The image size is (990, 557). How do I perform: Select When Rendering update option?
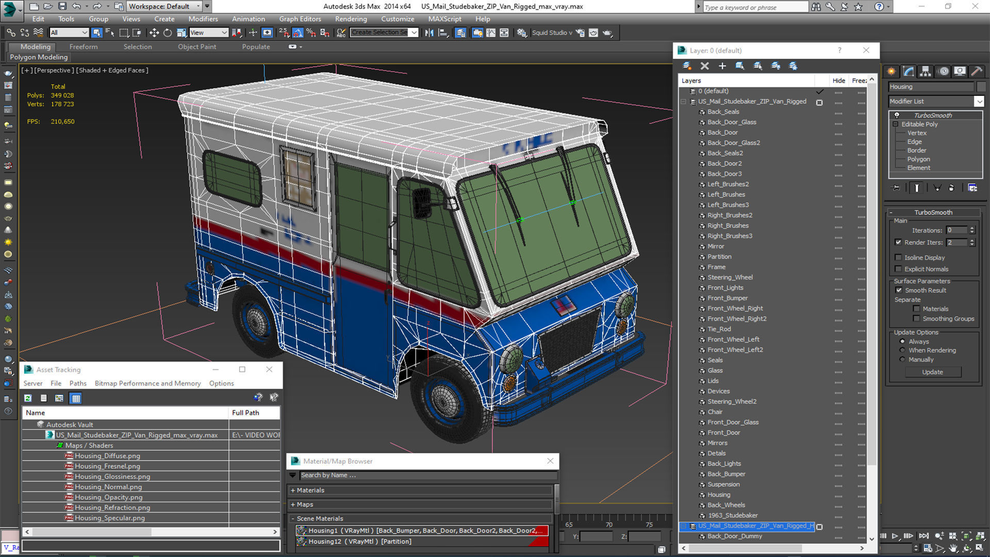902,350
